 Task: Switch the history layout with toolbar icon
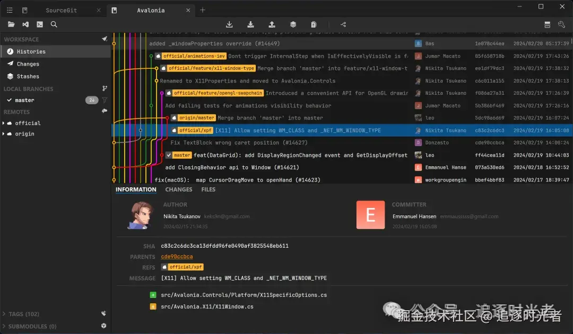tap(547, 24)
